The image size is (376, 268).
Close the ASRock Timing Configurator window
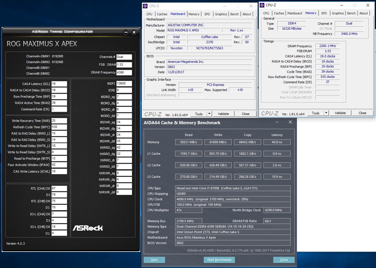[134, 32]
